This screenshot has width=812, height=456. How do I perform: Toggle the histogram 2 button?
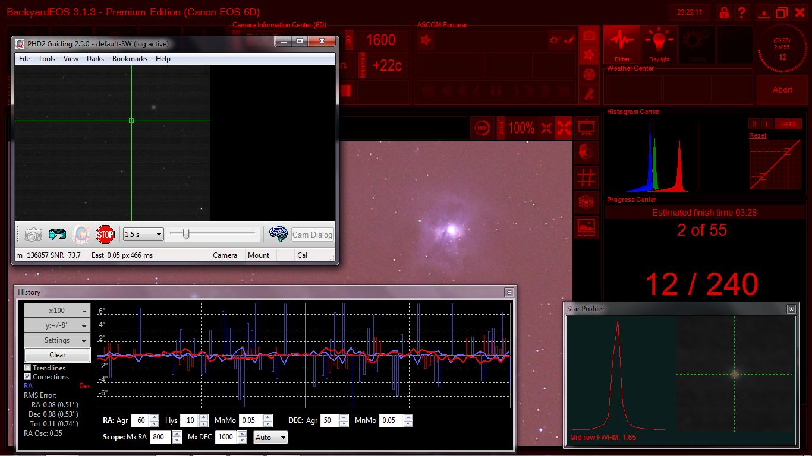(754, 124)
